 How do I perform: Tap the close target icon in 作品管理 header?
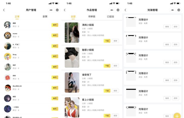(x=118, y=10)
